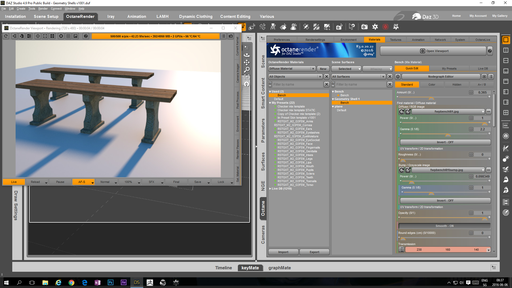Open the Render menu
This screenshot has height=288, width=512.
point(43,9)
